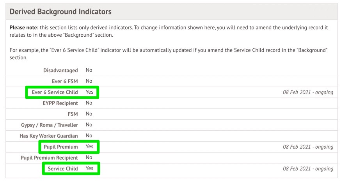Click the bold "Please note:" text
Screen dimensions: 341x183
[x=24, y=28]
